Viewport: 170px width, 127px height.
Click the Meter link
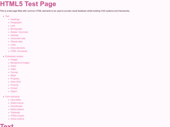(x=13, y=76)
